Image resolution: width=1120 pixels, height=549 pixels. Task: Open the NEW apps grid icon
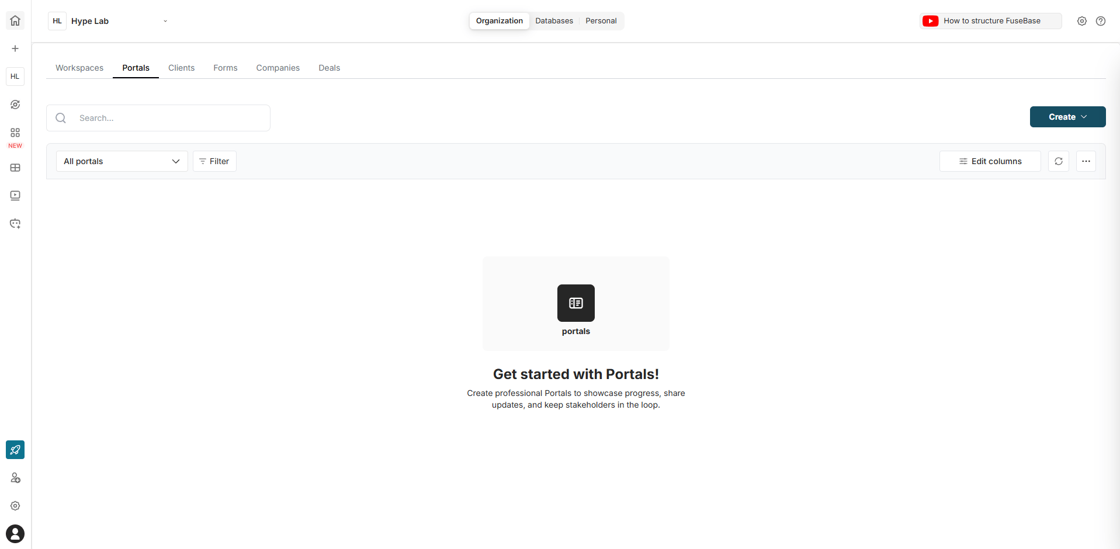[x=15, y=133]
